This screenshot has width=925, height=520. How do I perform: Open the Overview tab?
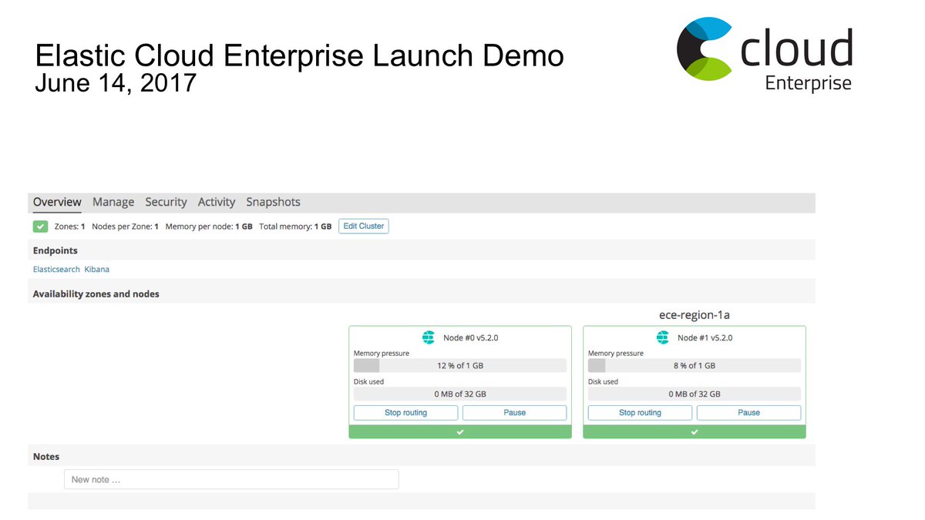[x=57, y=202]
